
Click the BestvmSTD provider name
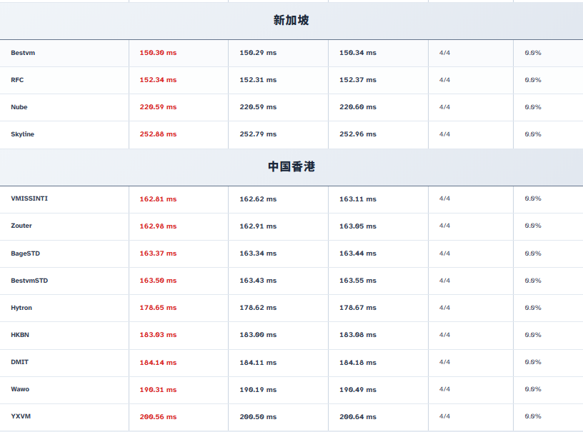pos(29,281)
